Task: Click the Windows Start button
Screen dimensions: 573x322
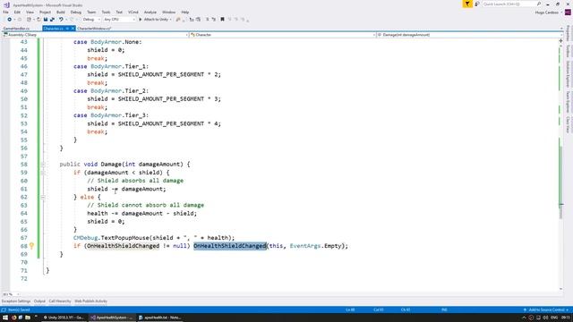Action: tap(5, 318)
